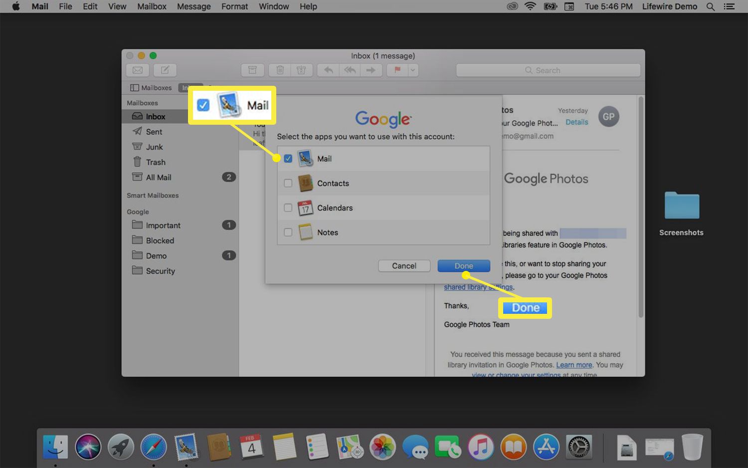
Task: Open Photos from the Dock
Action: [382, 447]
